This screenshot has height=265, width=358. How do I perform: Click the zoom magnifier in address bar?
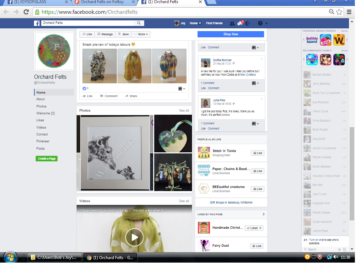(x=331, y=12)
